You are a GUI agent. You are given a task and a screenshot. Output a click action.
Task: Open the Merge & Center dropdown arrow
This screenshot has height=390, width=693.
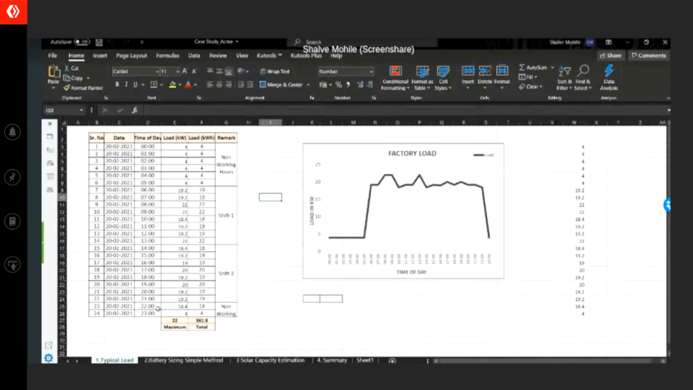coord(308,85)
